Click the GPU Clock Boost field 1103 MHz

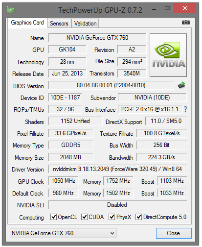(172, 181)
